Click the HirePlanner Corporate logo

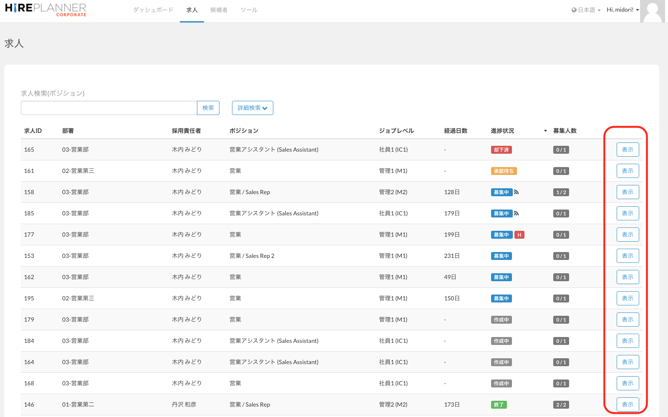point(45,10)
